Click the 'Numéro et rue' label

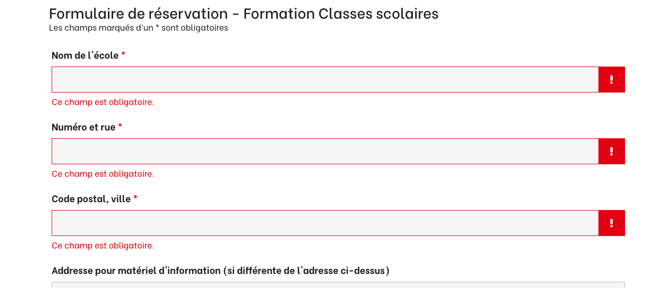(x=83, y=127)
